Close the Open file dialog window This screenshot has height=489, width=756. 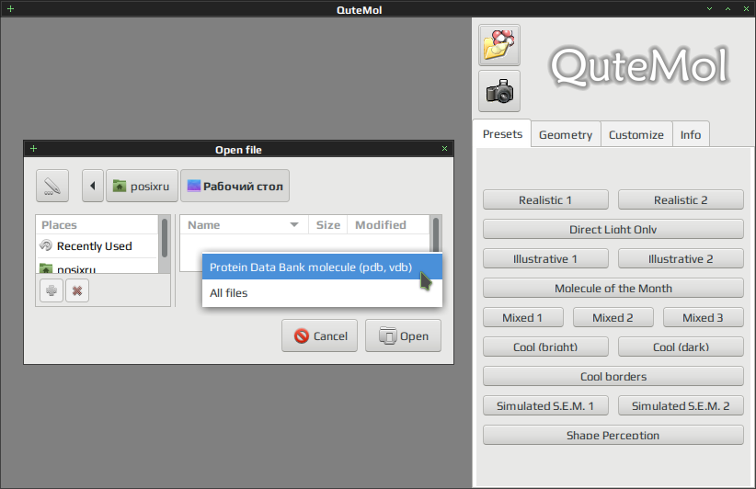coord(444,148)
